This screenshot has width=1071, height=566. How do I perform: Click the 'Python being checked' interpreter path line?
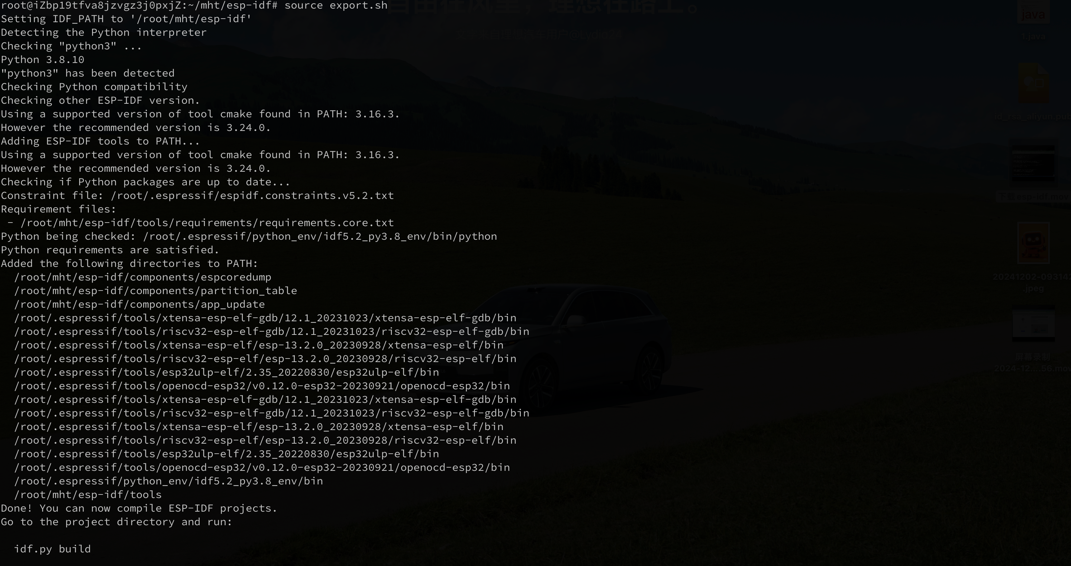coord(249,237)
